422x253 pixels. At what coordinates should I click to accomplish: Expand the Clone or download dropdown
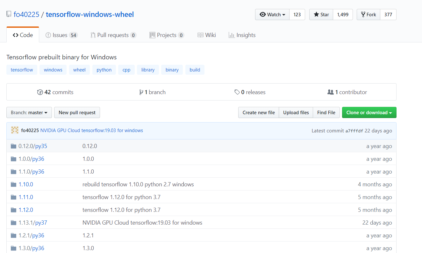(369, 113)
